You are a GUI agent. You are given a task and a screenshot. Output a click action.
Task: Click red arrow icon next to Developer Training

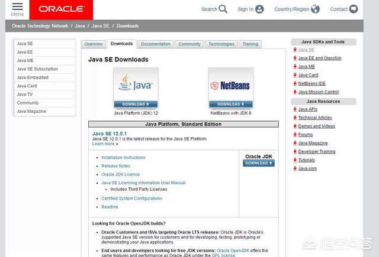click(x=295, y=151)
